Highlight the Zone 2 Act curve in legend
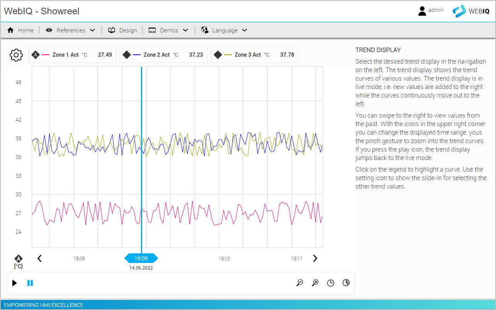The image size is (496, 310). (162, 54)
